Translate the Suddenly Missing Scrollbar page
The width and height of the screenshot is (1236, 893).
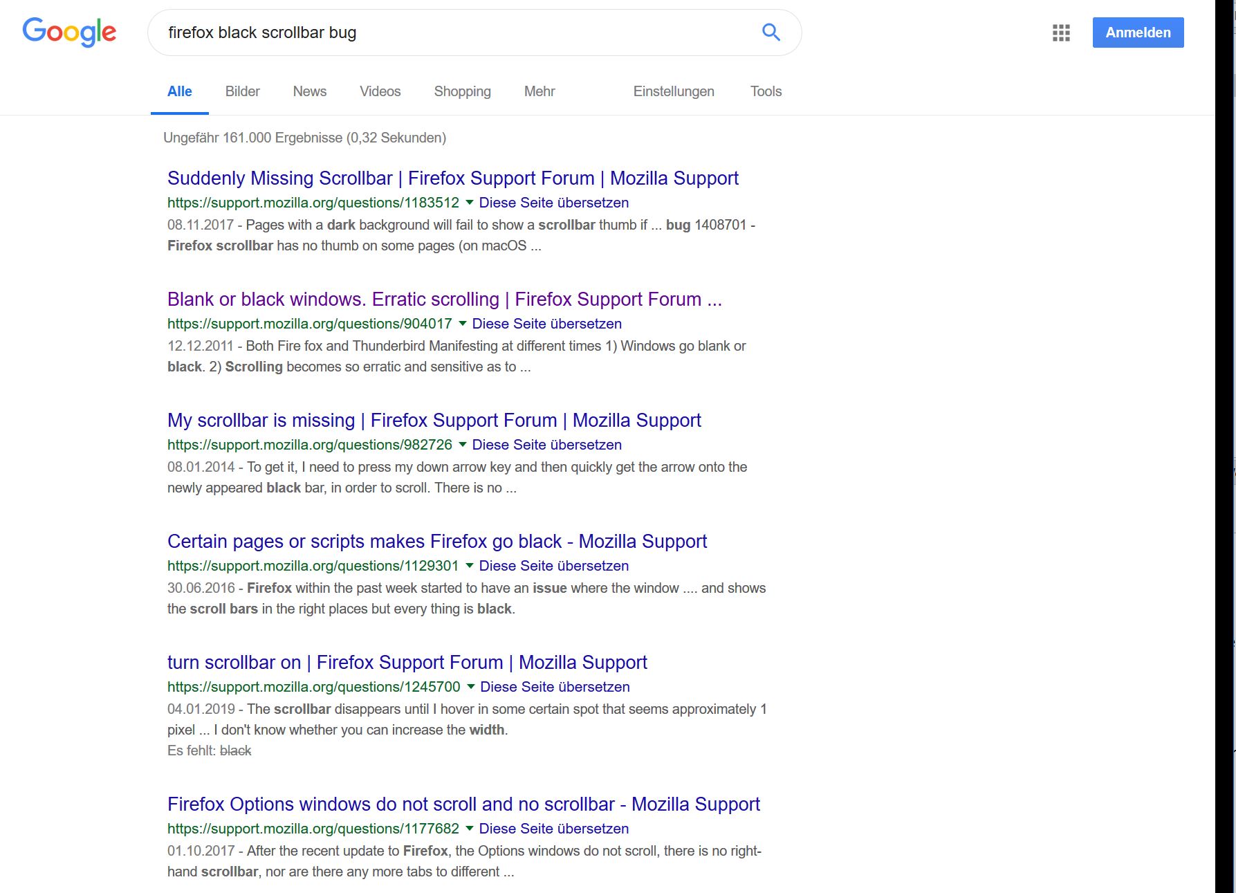554,203
